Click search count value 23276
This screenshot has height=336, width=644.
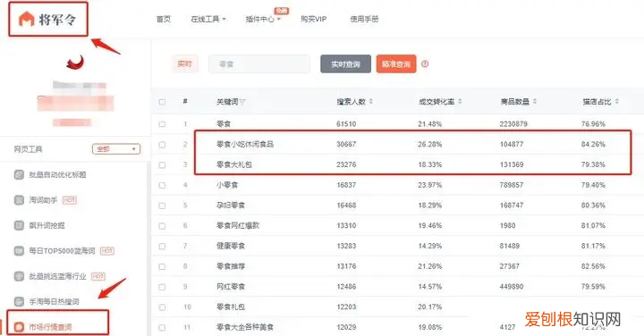(346, 165)
